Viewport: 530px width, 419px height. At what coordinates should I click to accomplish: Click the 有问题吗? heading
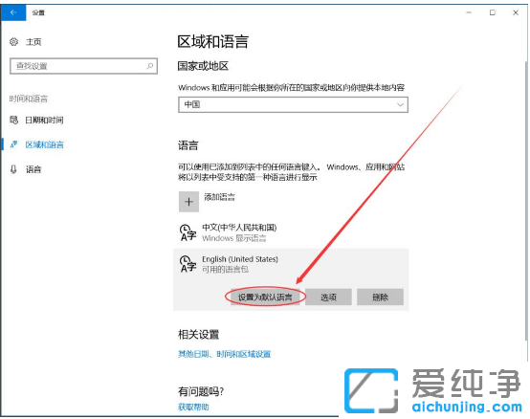tap(201, 391)
